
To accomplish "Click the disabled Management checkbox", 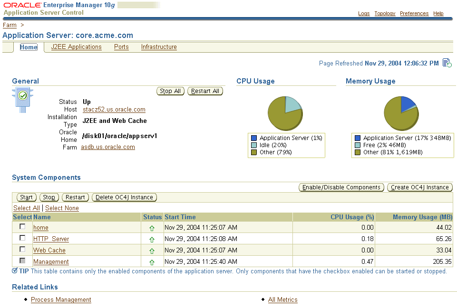I will (22, 260).
